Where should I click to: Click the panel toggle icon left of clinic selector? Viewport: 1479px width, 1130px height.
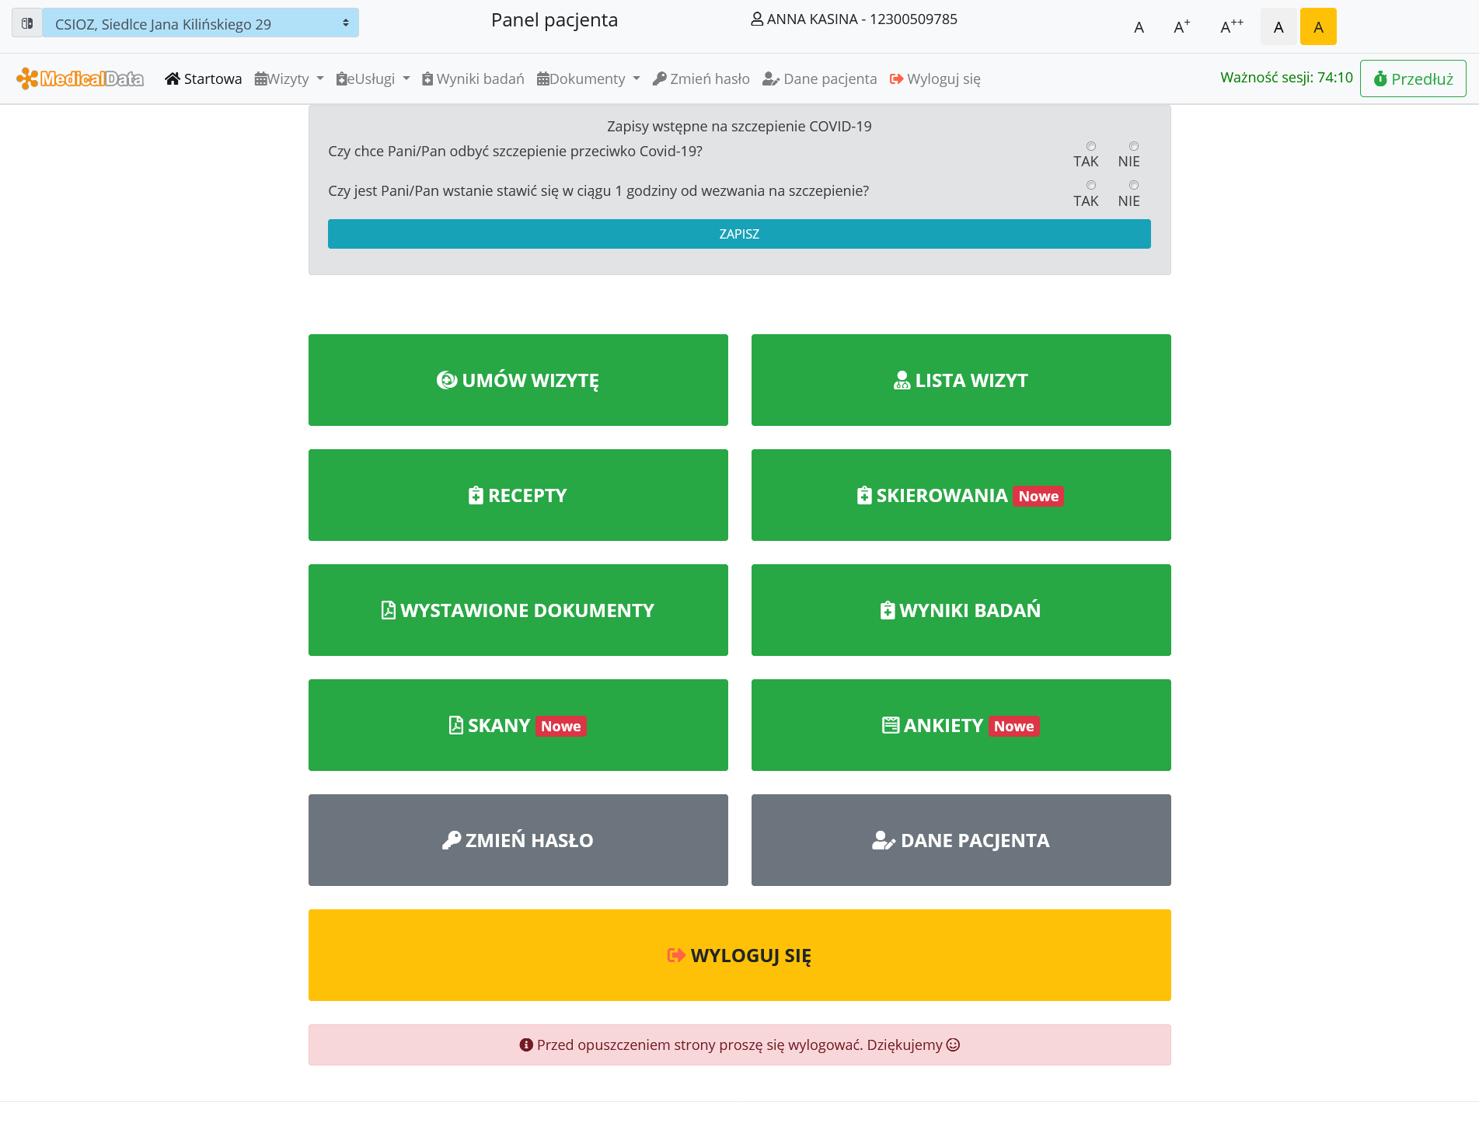(27, 23)
